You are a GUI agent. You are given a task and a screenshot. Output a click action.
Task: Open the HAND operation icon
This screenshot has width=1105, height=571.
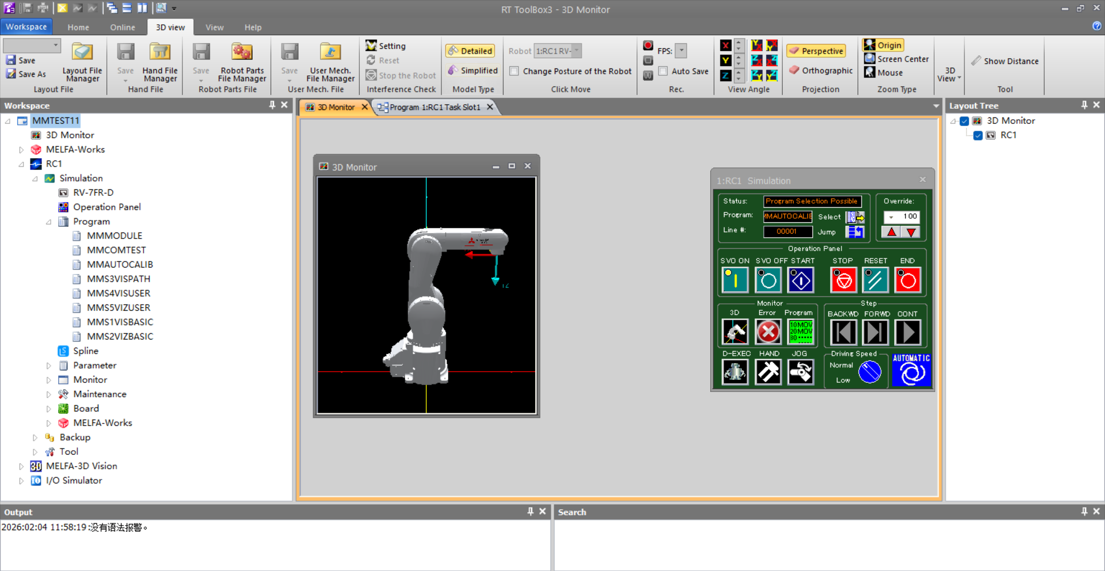768,372
